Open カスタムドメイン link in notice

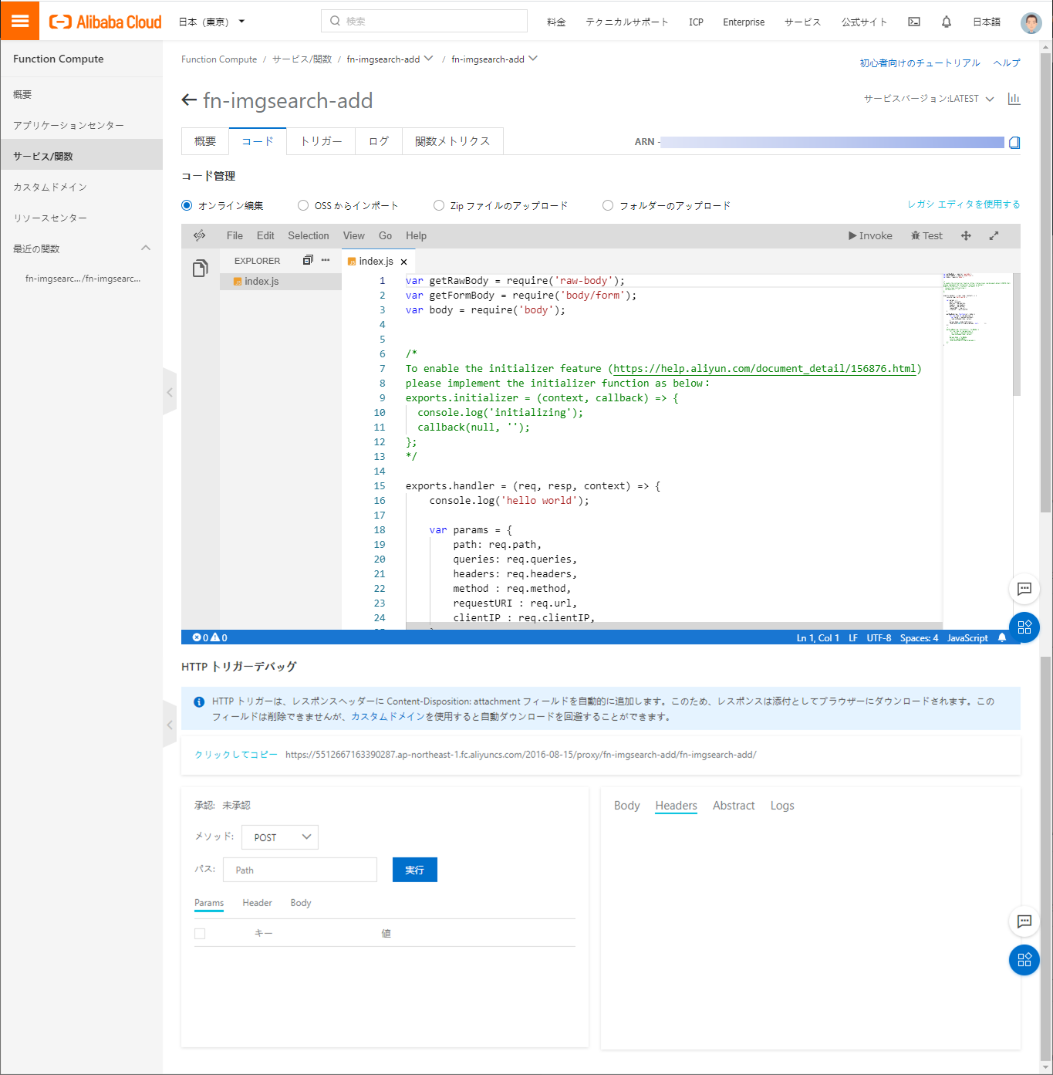[x=388, y=716]
